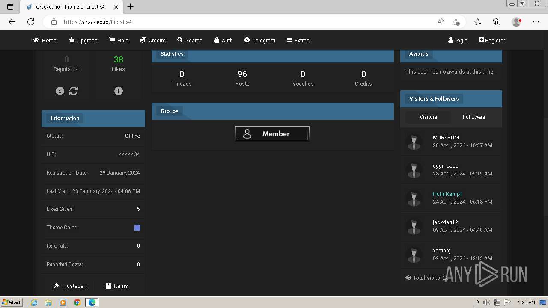Open the Credits menu item
Screen dimensions: 548x308
click(x=153, y=40)
